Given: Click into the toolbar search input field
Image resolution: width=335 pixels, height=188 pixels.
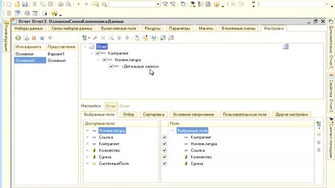Looking at the screenshot, I should 132,4.
